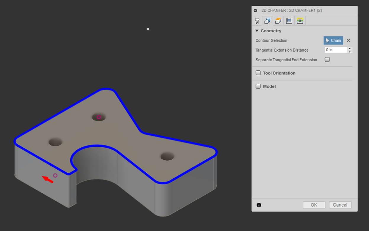Viewport: 369px width, 231px height.
Task: Click the Chain contour selection button
Action: (x=333, y=41)
